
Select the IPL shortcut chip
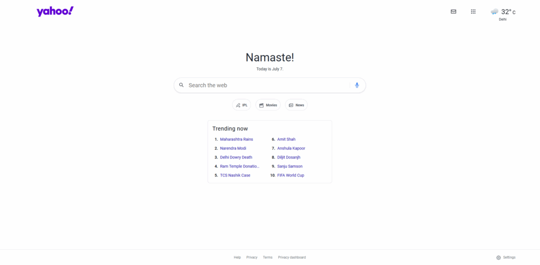242,105
